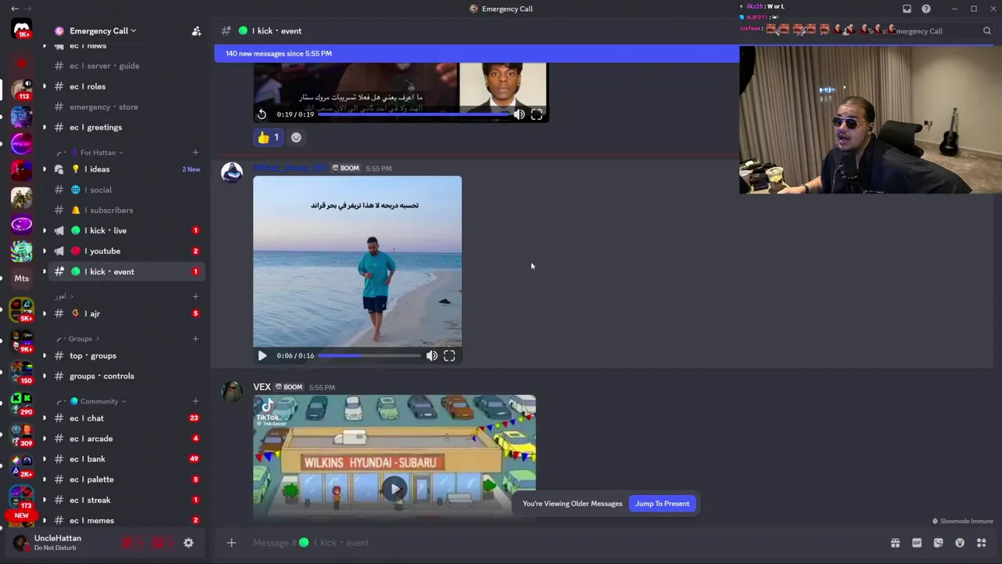Play the beach video

[x=262, y=356]
